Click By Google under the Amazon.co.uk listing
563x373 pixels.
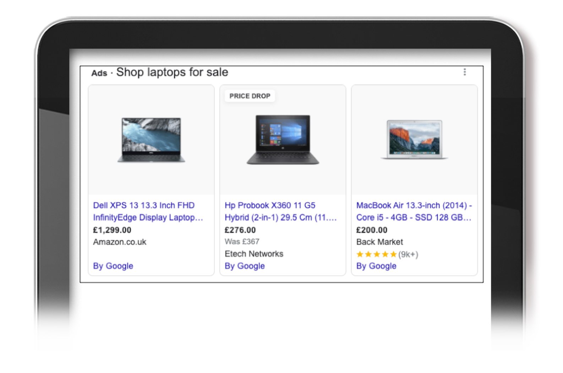coord(113,266)
